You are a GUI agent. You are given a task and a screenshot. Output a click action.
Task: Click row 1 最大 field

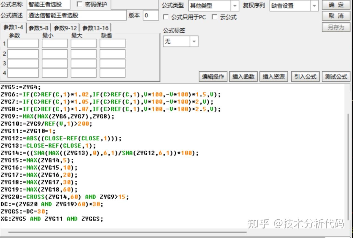point(84,43)
